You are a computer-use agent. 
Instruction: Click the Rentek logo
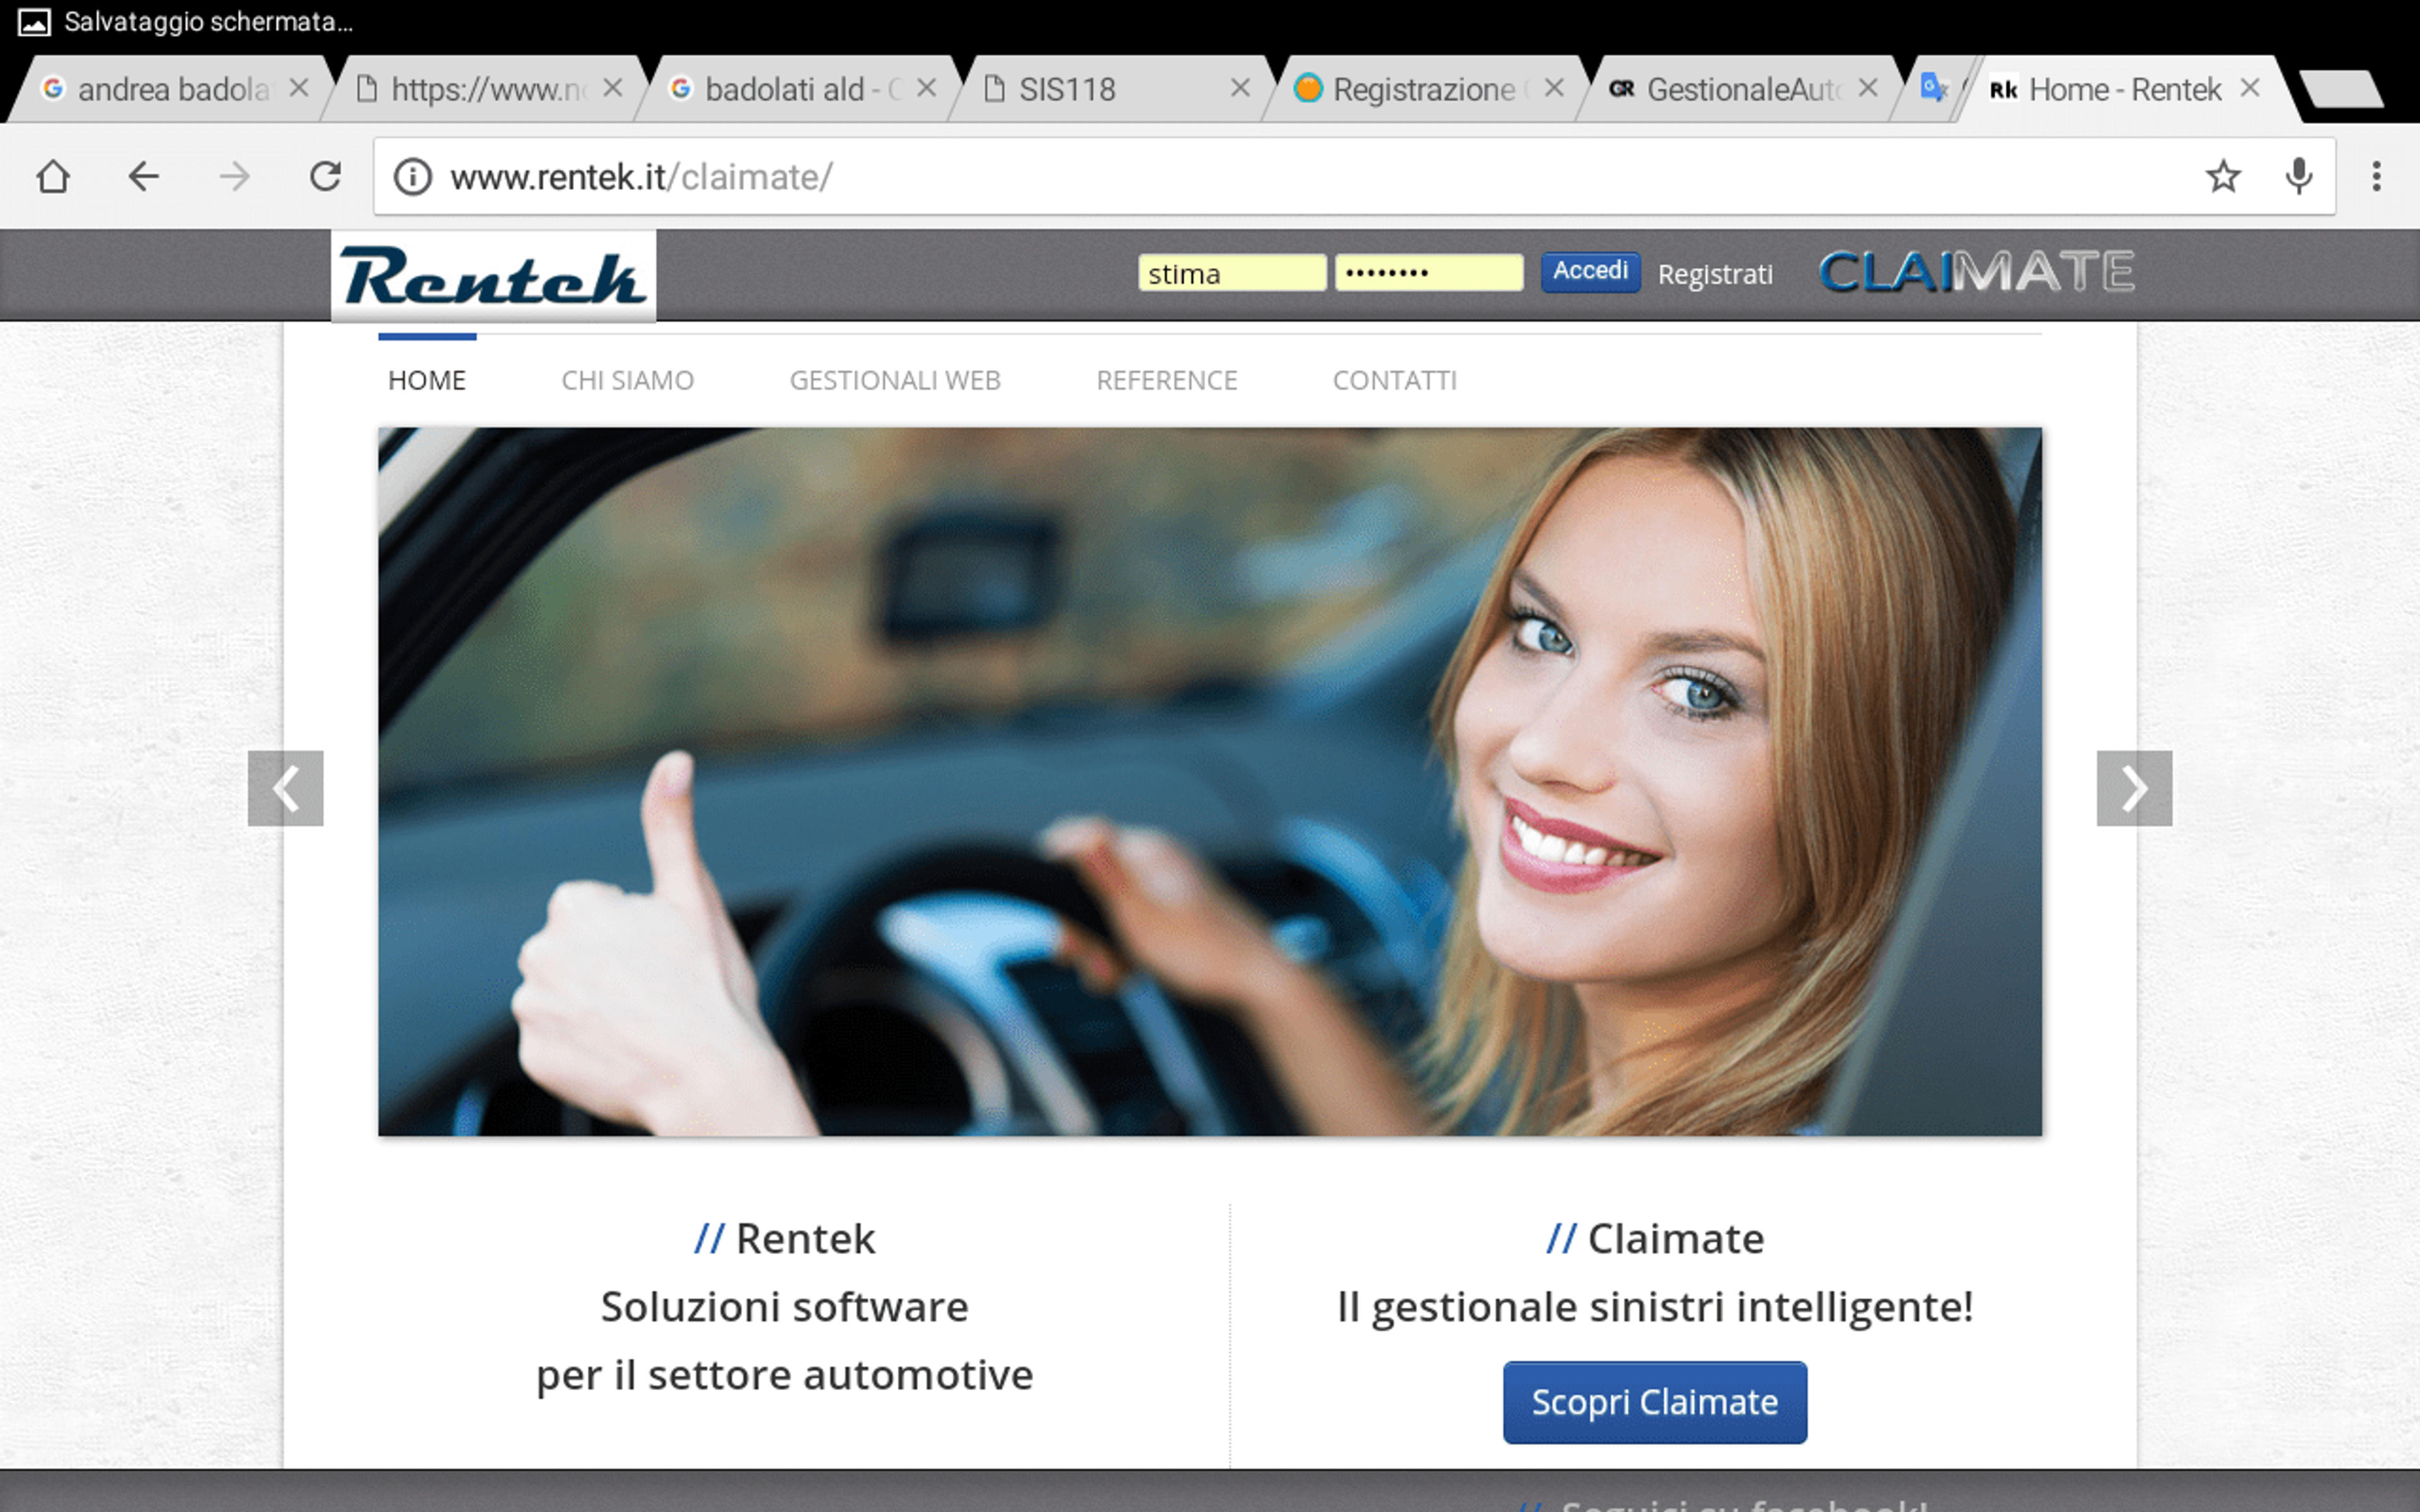coord(494,276)
